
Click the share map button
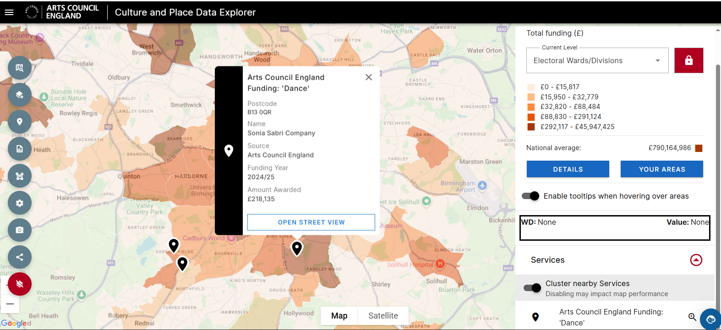click(x=20, y=257)
